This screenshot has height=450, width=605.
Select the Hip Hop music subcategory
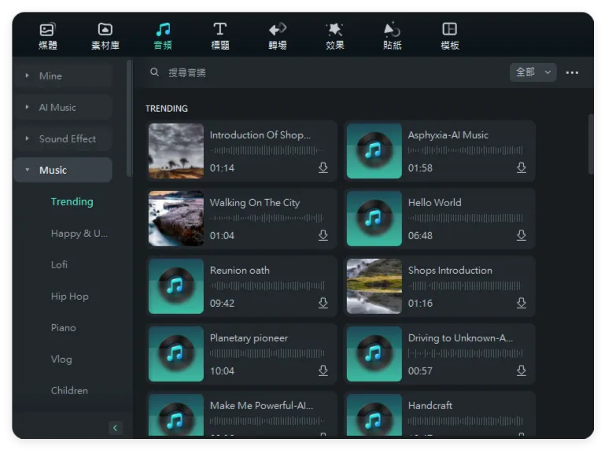tap(70, 297)
